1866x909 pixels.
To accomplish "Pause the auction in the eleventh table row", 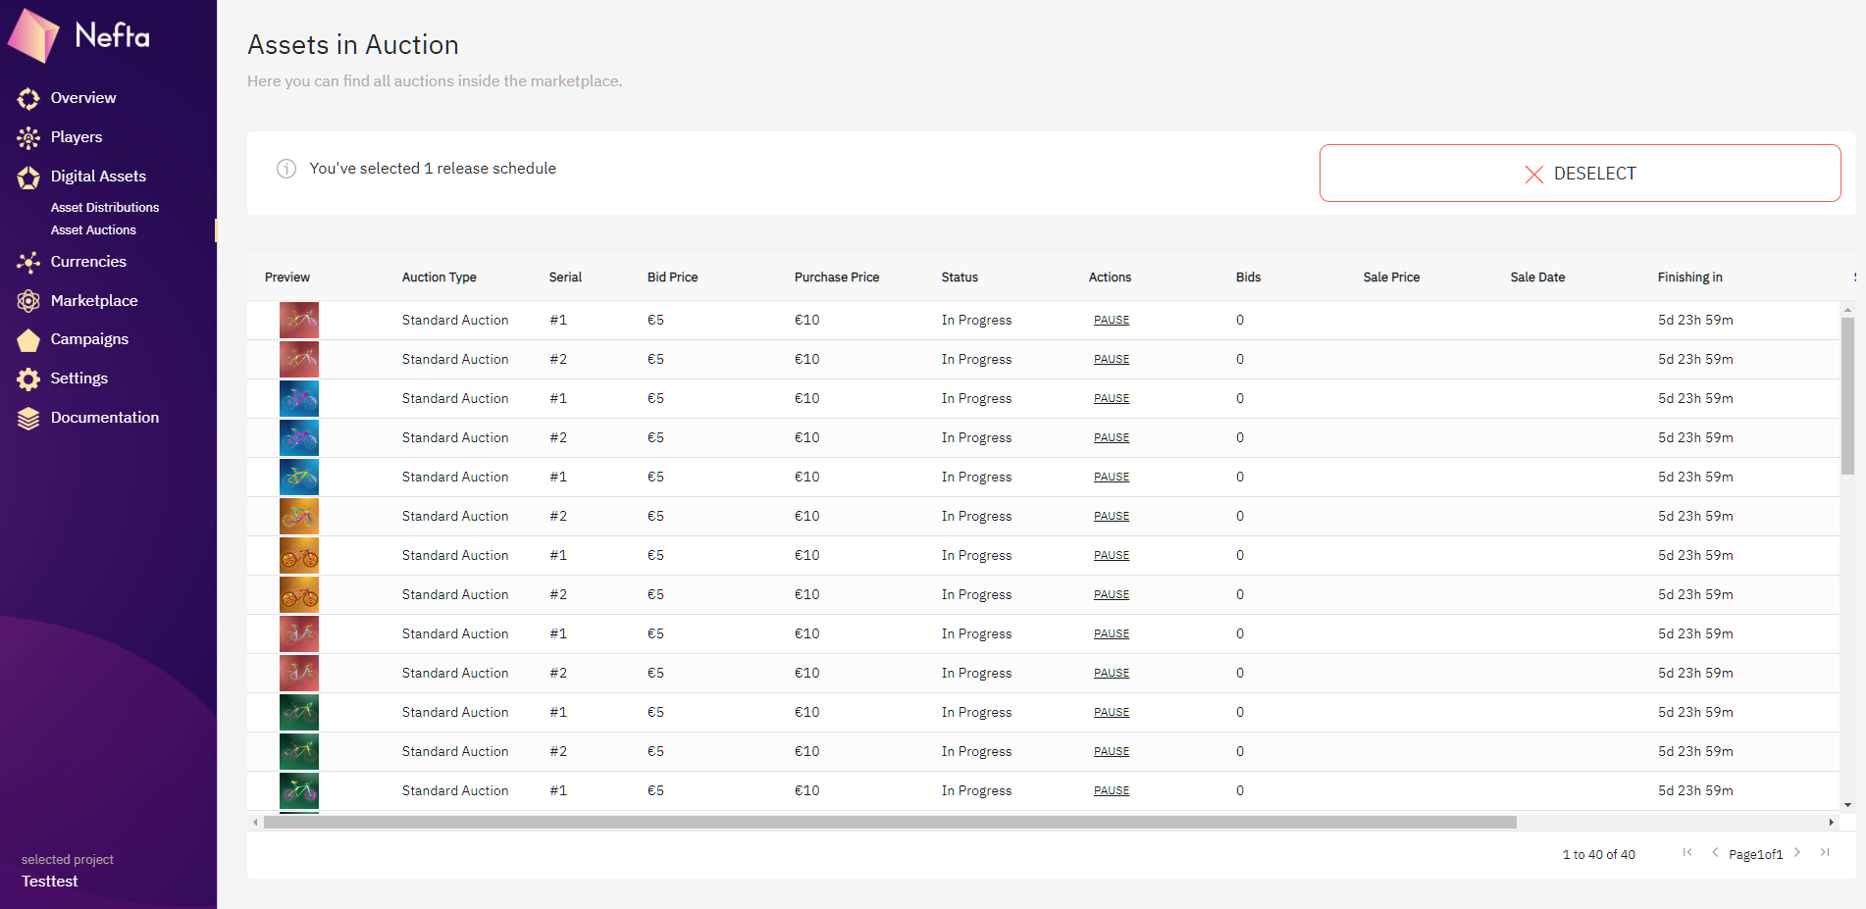I will point(1112,713).
